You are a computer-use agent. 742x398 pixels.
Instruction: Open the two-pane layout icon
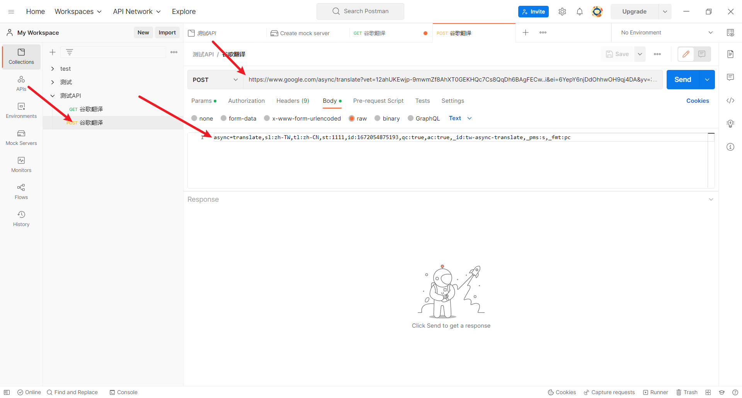[708, 392]
